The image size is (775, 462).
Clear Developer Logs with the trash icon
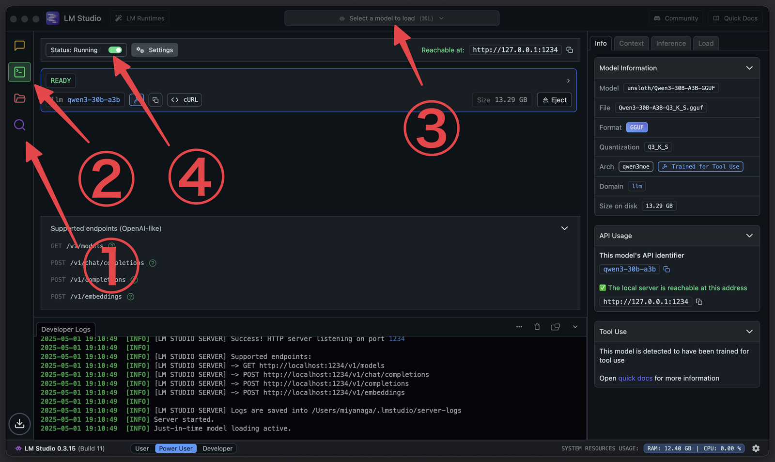click(537, 327)
